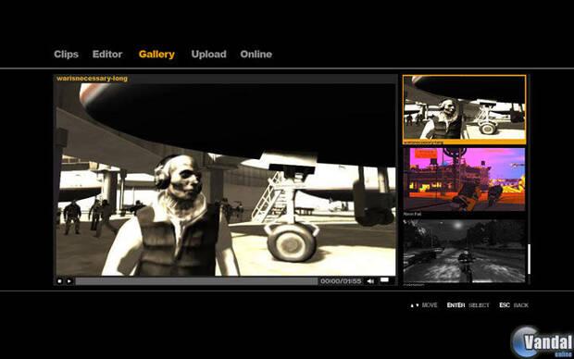Mute the video with the speaker icon

click(370, 281)
